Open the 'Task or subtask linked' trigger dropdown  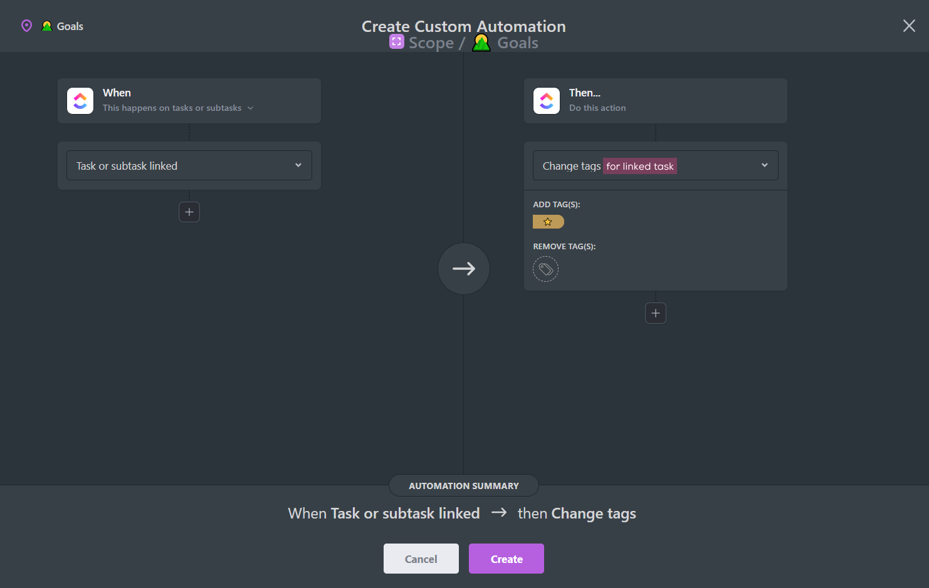tap(189, 165)
